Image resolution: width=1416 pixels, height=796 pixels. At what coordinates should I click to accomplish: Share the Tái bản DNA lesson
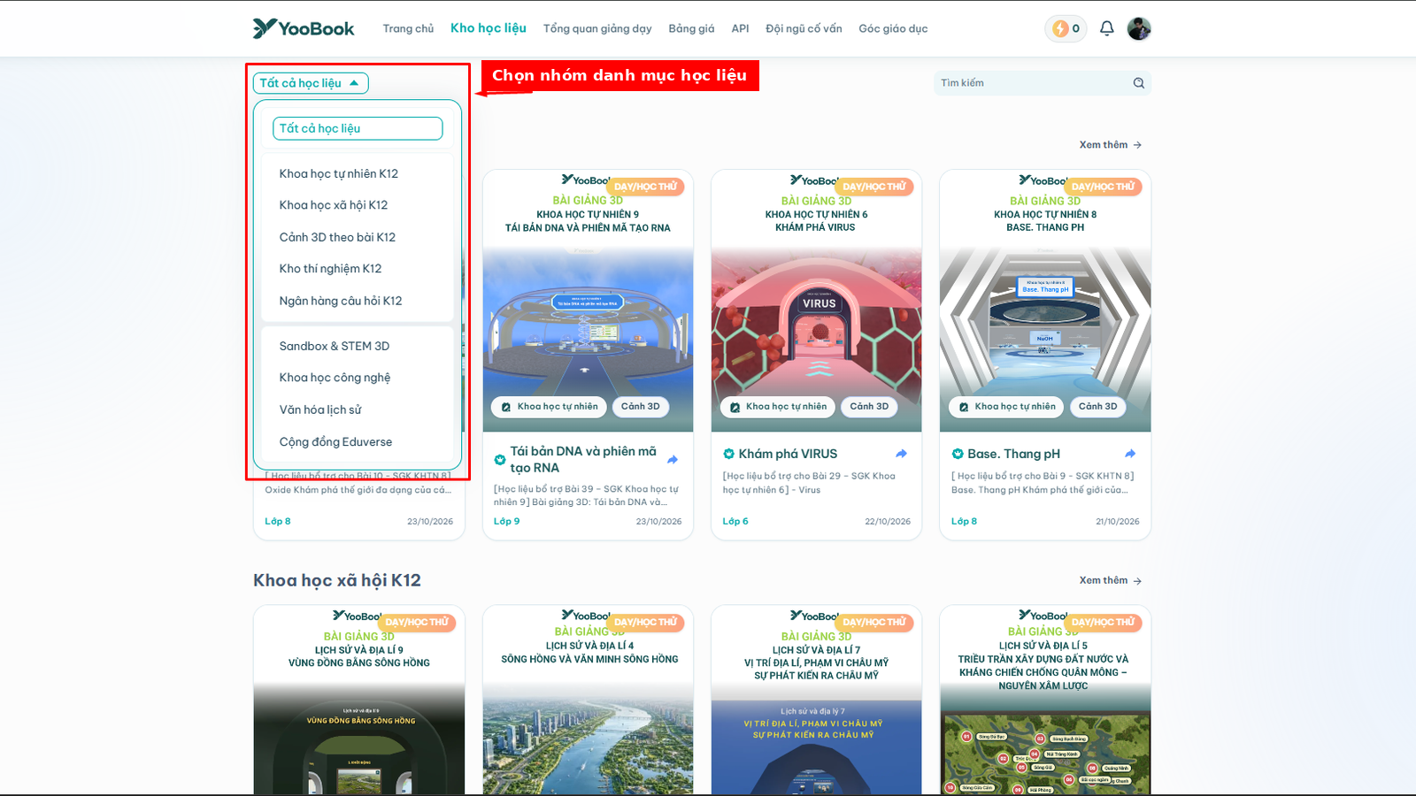coord(673,460)
